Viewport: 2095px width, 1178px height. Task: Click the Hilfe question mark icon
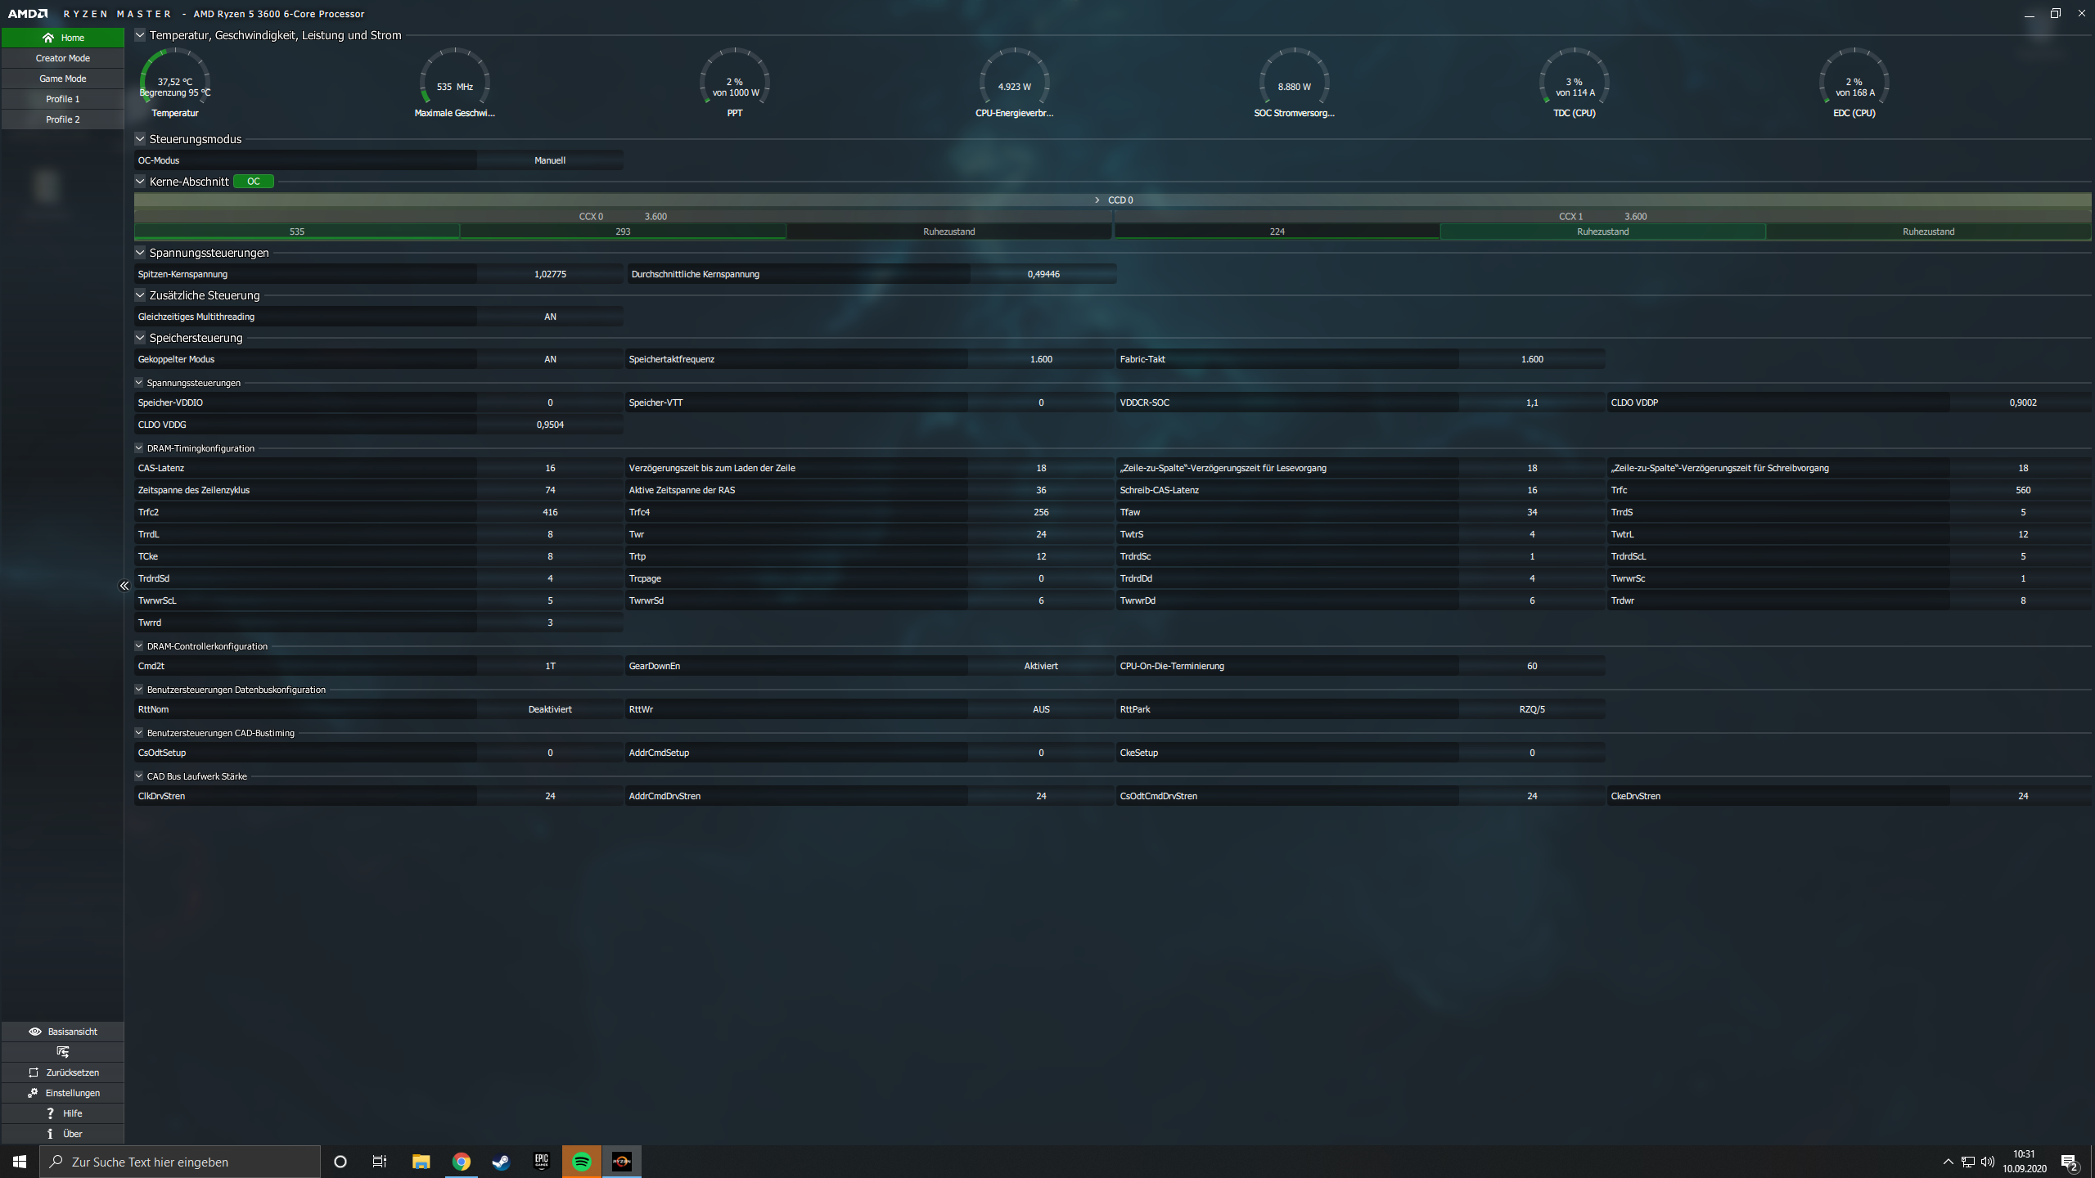pos(50,1113)
